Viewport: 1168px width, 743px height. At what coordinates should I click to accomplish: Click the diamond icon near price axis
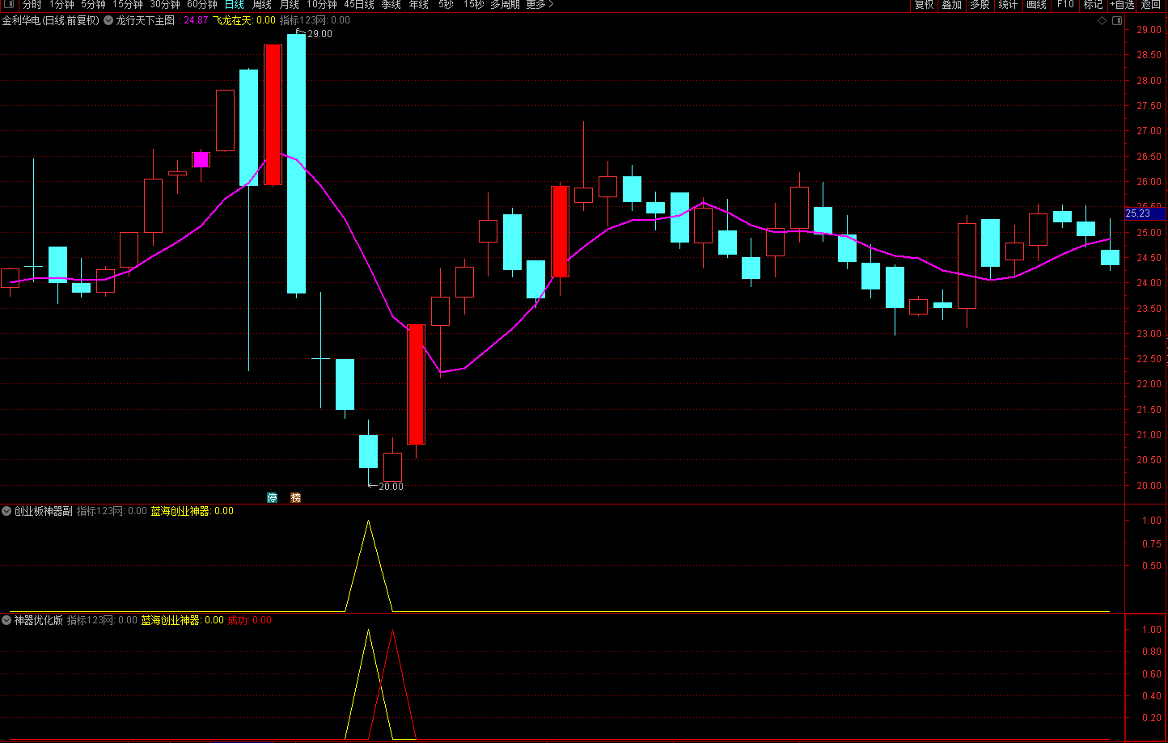[x=1101, y=20]
